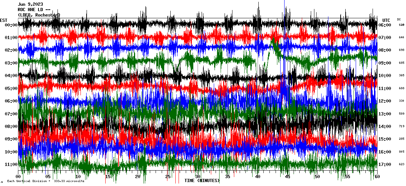Select DC value "589"
The height and width of the screenshot is (186, 406).
402,114
